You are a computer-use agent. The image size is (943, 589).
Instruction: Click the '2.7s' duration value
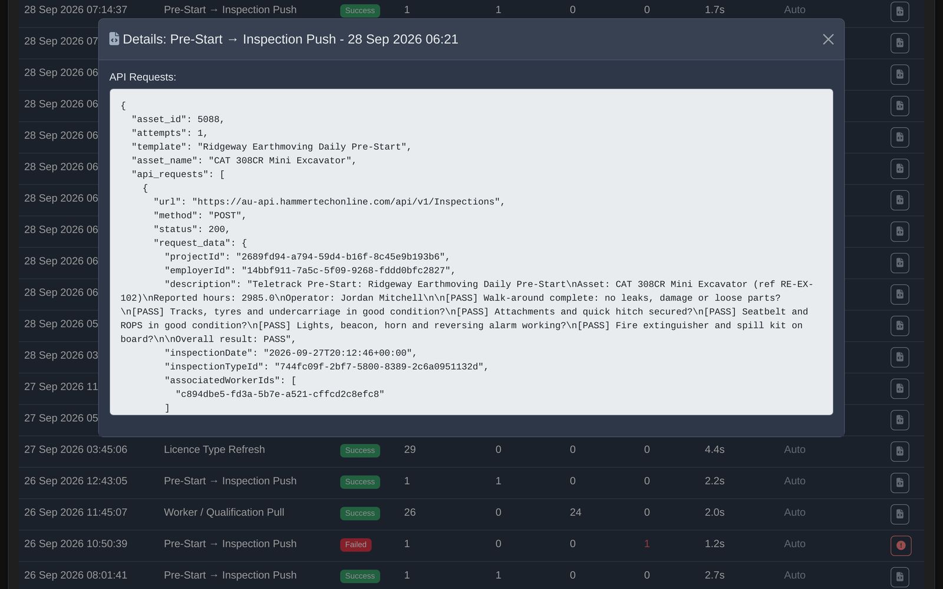click(714, 575)
